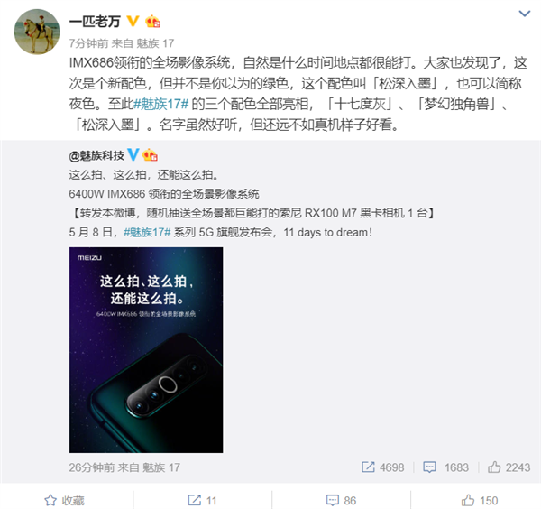Click the blue V badge beside 魅族科技
This screenshot has height=509, width=541.
[133, 154]
